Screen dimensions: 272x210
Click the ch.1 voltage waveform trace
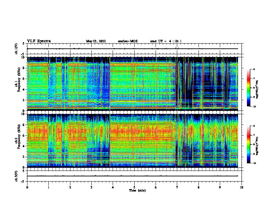[133, 49]
